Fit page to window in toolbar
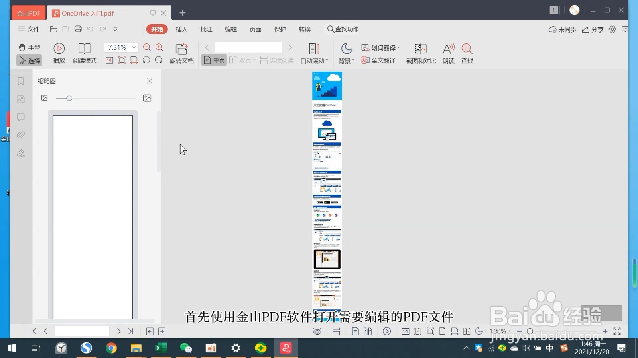The width and height of the screenshot is (638, 358). pyautogui.click(x=122, y=60)
